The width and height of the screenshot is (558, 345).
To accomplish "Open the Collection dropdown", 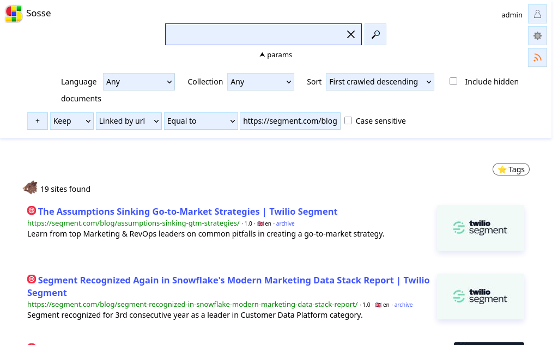I will pos(260,82).
